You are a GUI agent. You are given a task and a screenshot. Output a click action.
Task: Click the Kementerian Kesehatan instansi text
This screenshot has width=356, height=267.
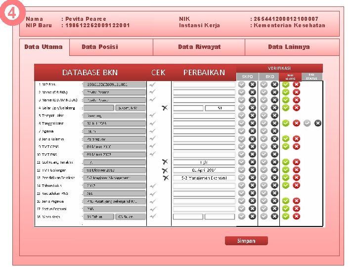[x=289, y=25]
